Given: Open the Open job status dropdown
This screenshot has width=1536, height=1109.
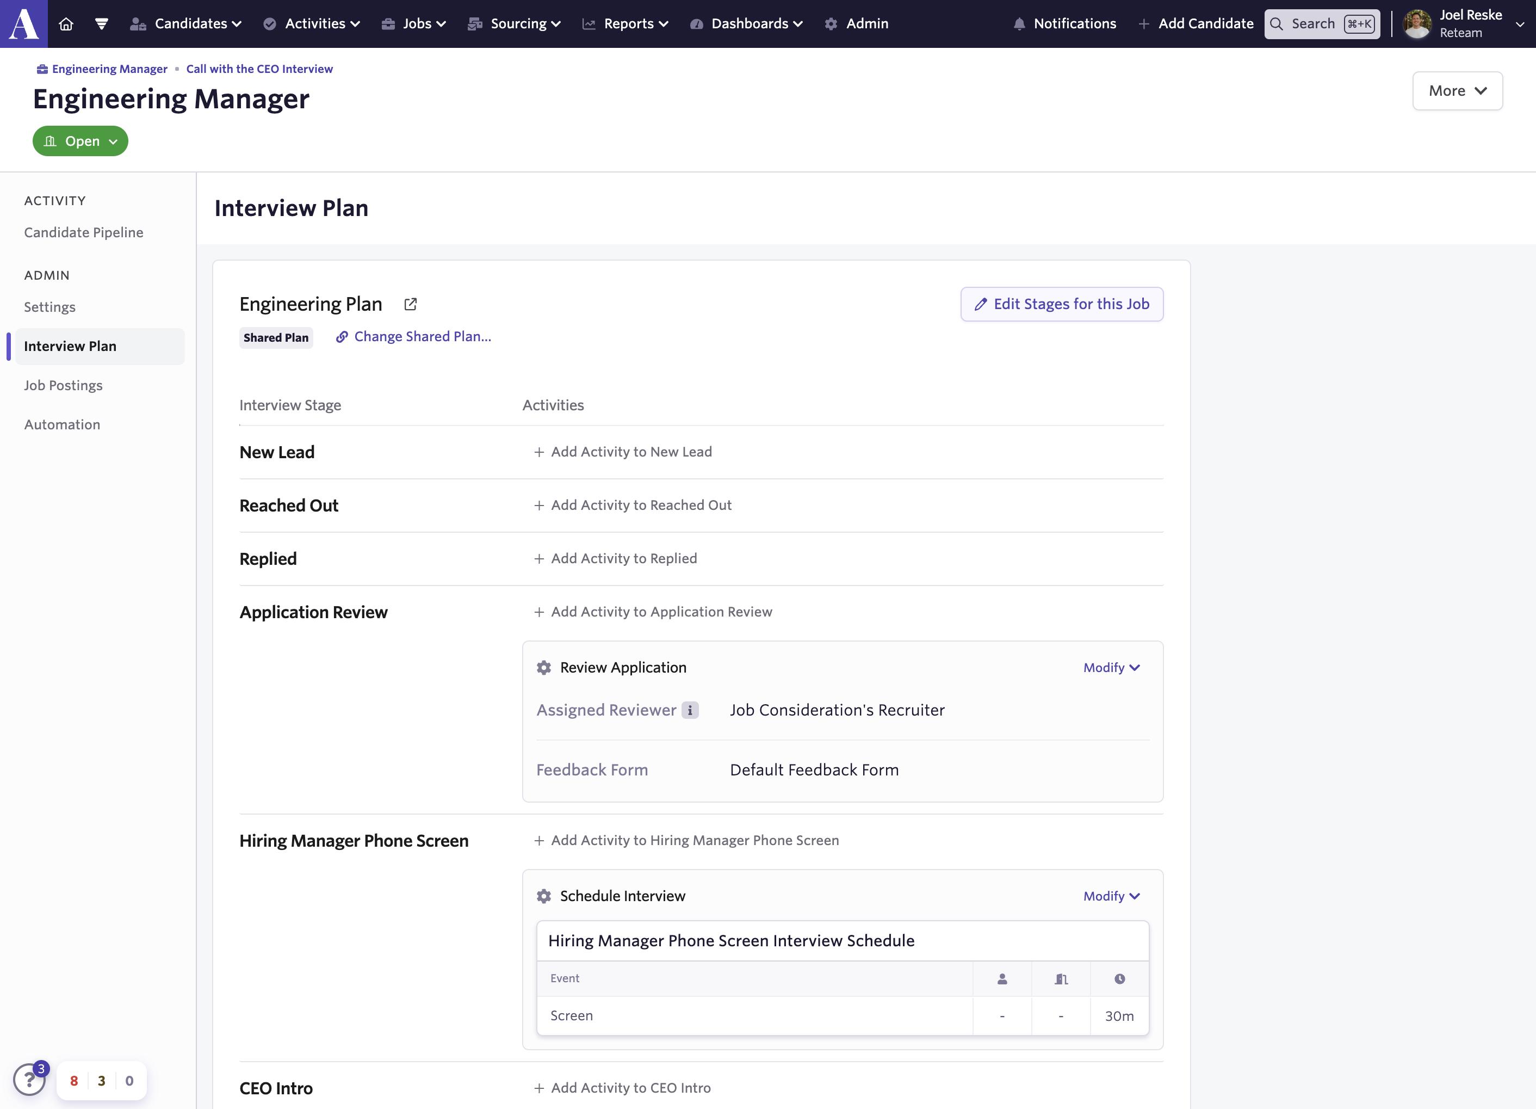Looking at the screenshot, I should click(x=80, y=141).
